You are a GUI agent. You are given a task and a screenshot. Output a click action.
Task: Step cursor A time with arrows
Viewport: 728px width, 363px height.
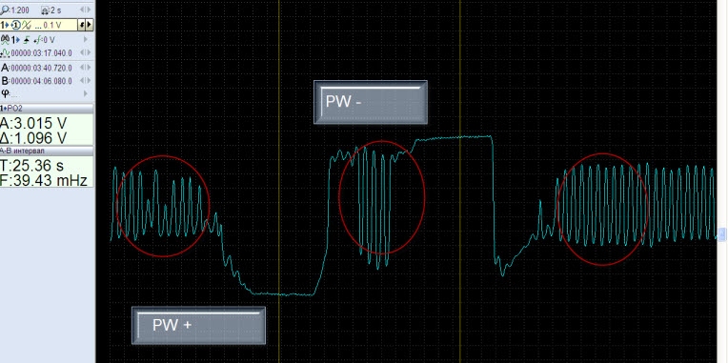[85, 68]
